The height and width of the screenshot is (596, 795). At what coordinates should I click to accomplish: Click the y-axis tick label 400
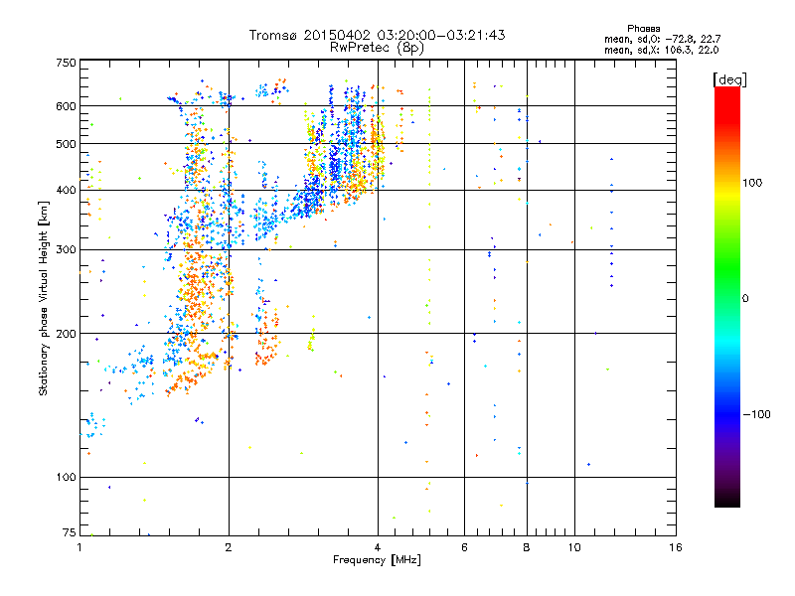[66, 190]
